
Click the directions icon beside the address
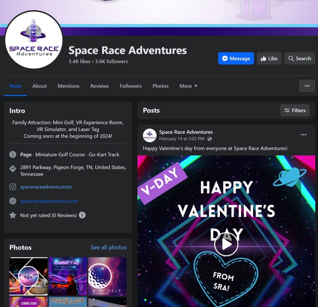[13, 169]
